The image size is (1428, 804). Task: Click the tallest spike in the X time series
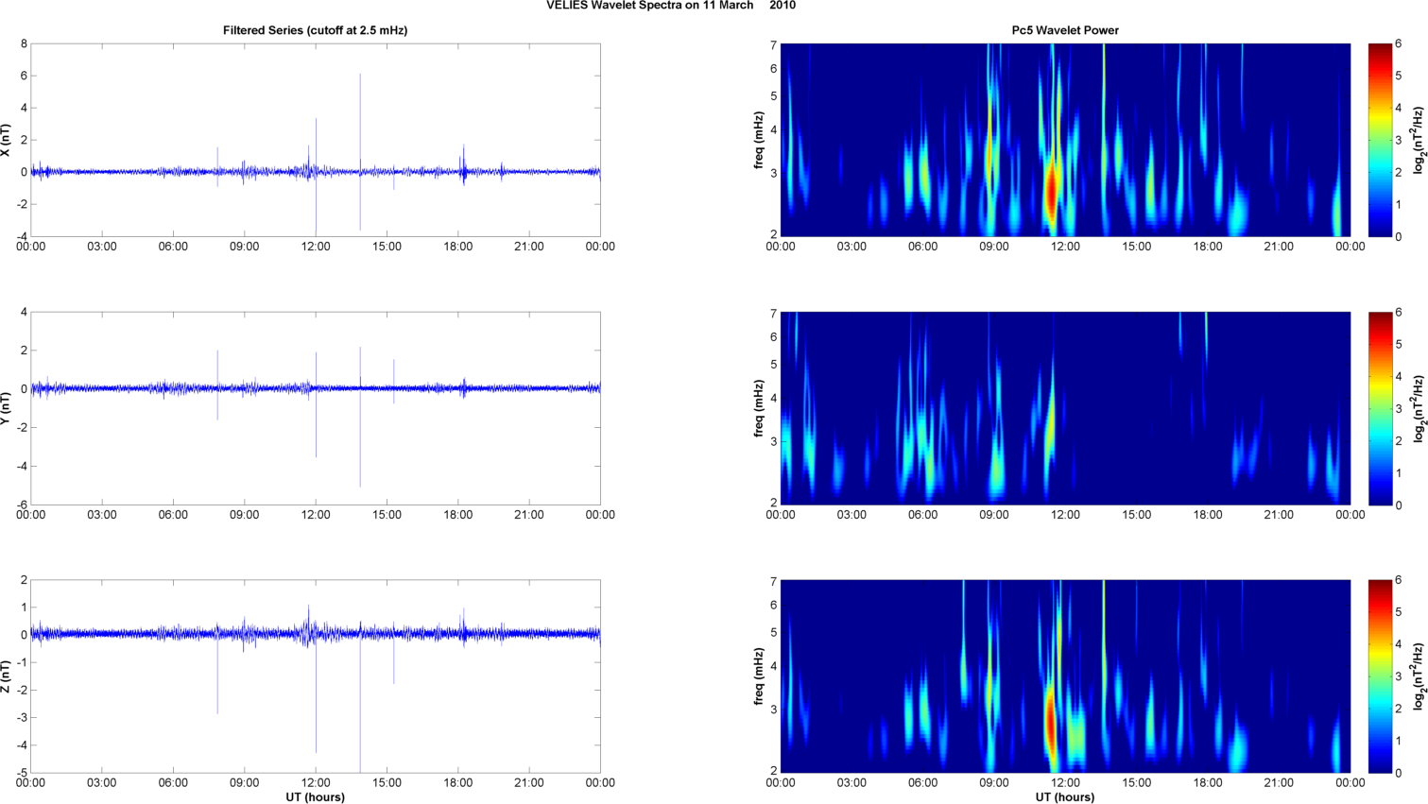pos(360,123)
